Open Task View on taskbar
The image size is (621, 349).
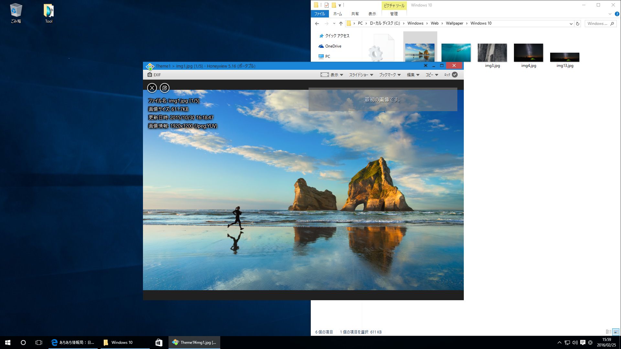point(39,343)
